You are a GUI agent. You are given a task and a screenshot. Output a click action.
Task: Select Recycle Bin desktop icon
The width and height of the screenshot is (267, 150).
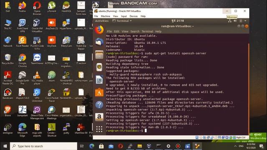coord(8,59)
